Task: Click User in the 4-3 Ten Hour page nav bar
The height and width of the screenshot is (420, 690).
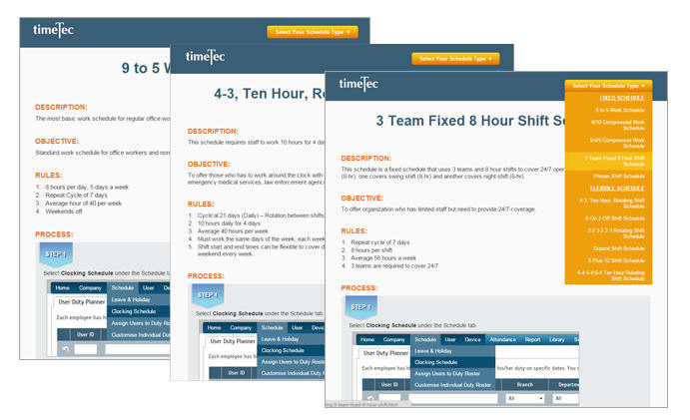Action: (297, 327)
